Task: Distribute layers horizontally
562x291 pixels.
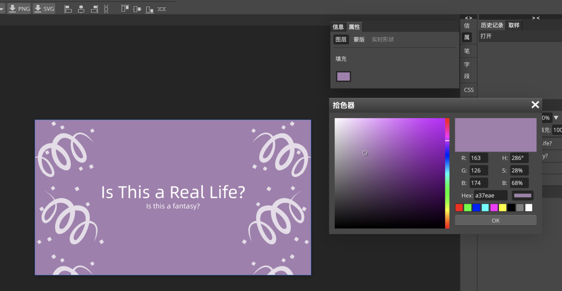Action: (162, 9)
